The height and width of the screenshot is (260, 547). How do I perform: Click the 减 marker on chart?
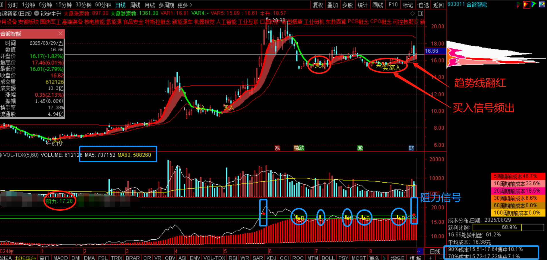[x=360, y=148]
